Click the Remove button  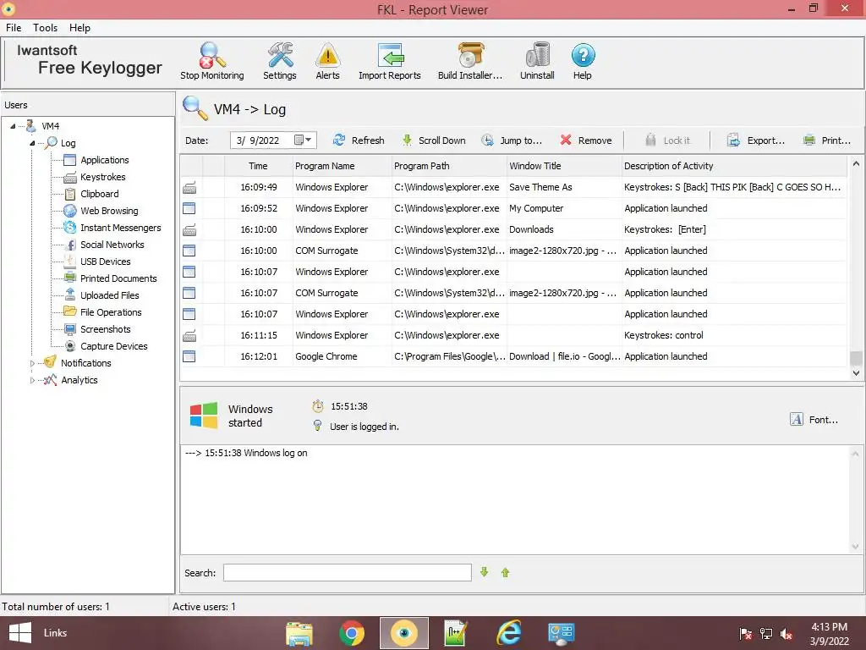point(586,140)
